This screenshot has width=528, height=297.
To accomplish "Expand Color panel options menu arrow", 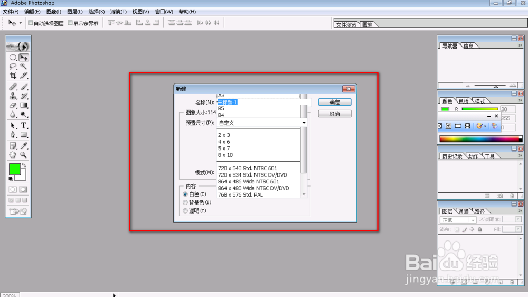I will [x=520, y=100].
